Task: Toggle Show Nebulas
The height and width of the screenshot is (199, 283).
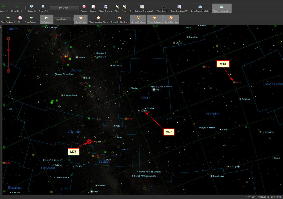Action: [x=171, y=19]
